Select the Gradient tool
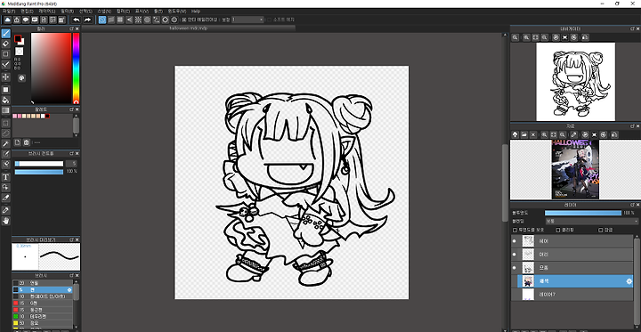 tap(5, 110)
